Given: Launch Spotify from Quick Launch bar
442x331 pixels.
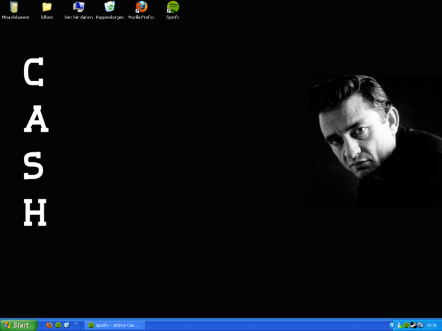Looking at the screenshot, I should pyautogui.click(x=58, y=325).
